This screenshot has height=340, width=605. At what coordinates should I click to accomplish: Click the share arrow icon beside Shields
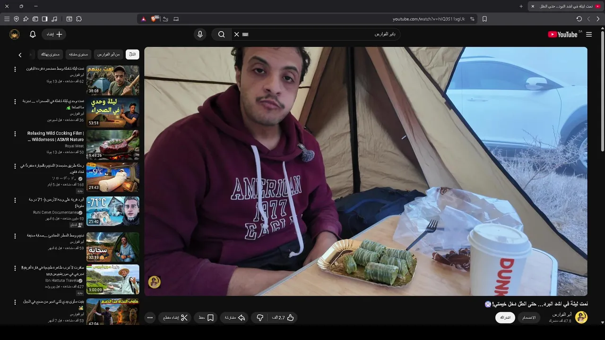tap(165, 19)
